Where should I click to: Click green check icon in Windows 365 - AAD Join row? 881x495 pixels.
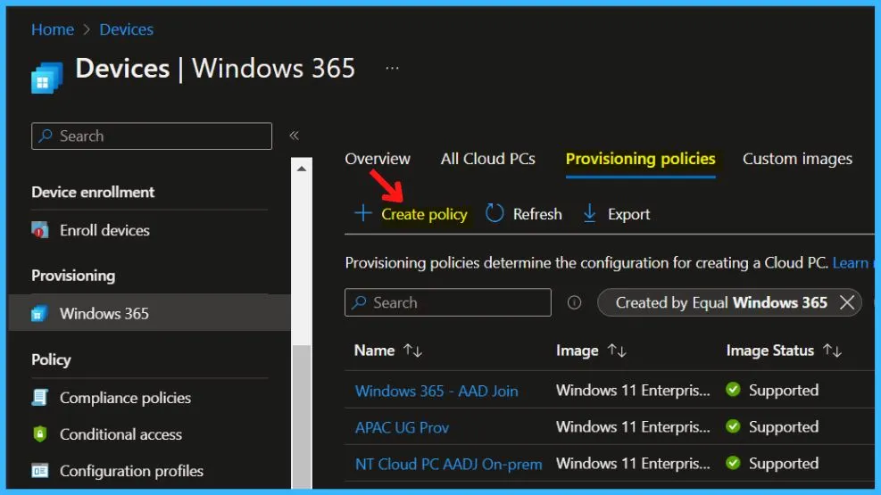[x=733, y=390]
